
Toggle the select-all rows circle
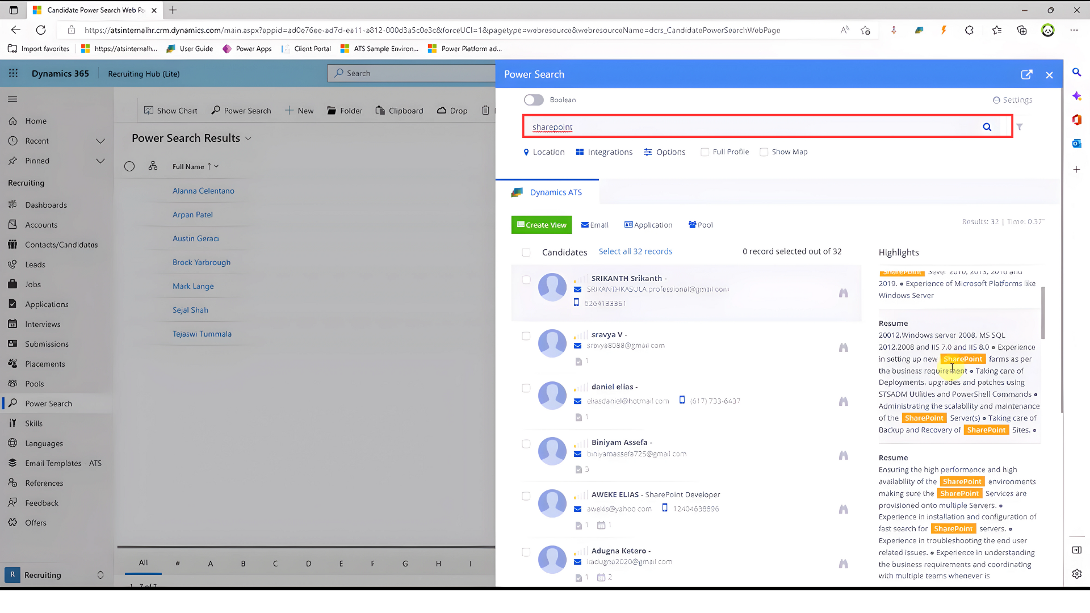coord(129,166)
